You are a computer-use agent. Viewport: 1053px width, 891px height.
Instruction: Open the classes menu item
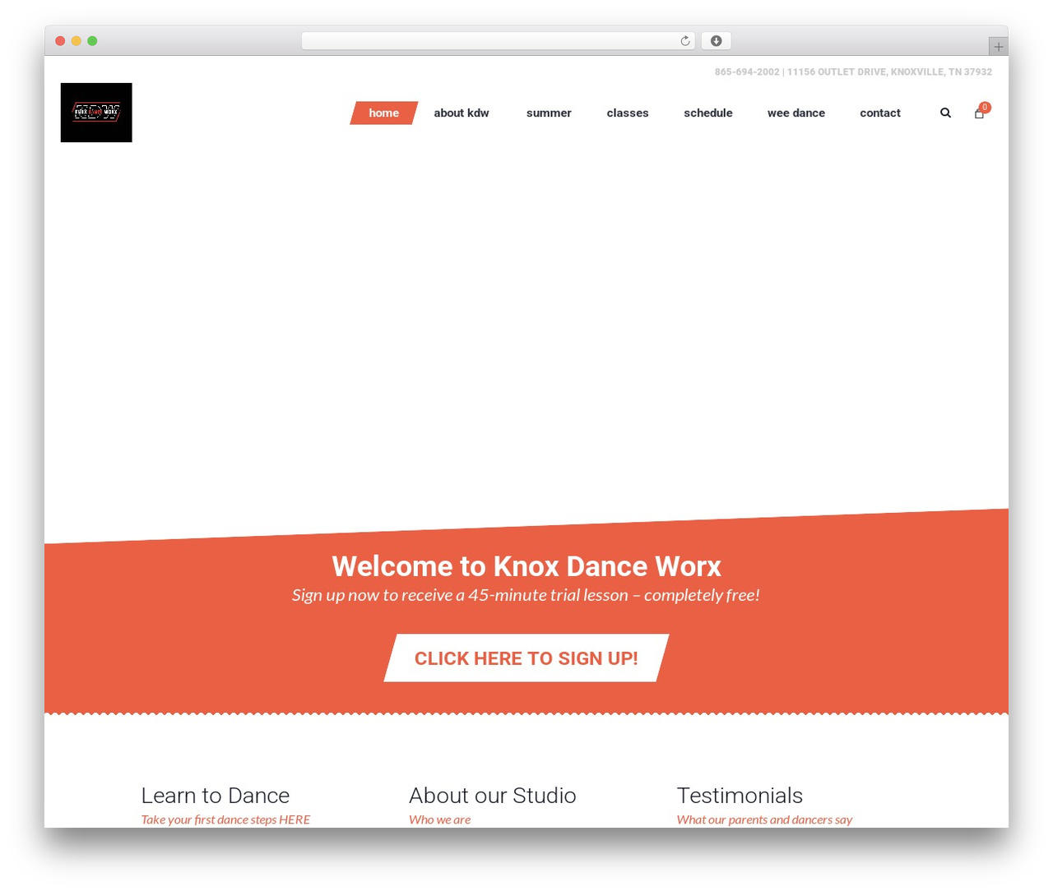tap(628, 113)
